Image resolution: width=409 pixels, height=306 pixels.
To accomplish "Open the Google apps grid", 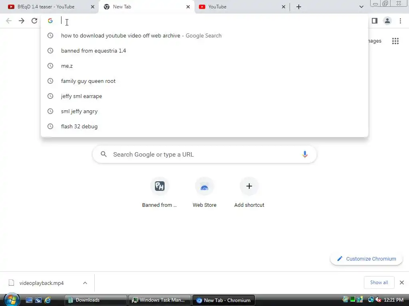I will tap(395, 41).
